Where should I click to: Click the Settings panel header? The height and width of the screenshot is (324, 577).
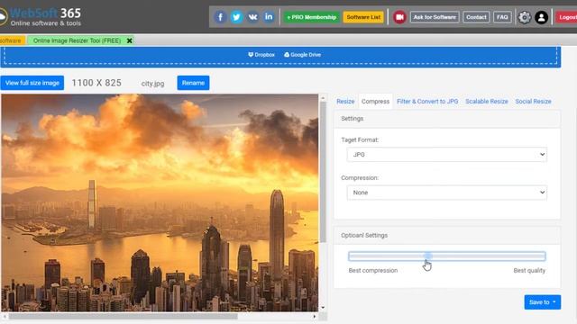click(x=447, y=119)
